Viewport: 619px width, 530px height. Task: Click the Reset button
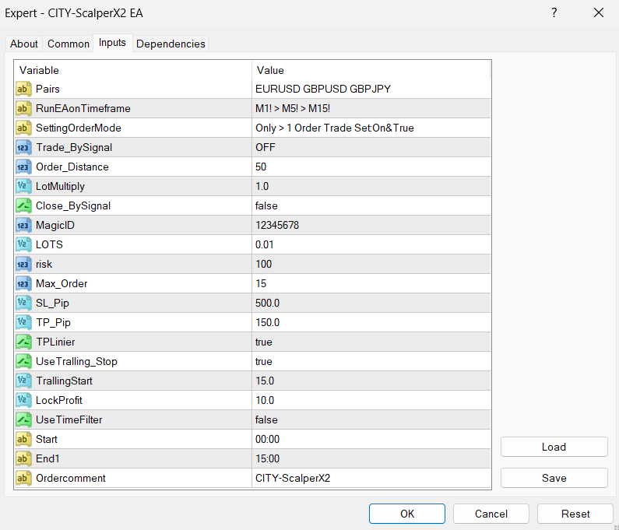(x=575, y=514)
